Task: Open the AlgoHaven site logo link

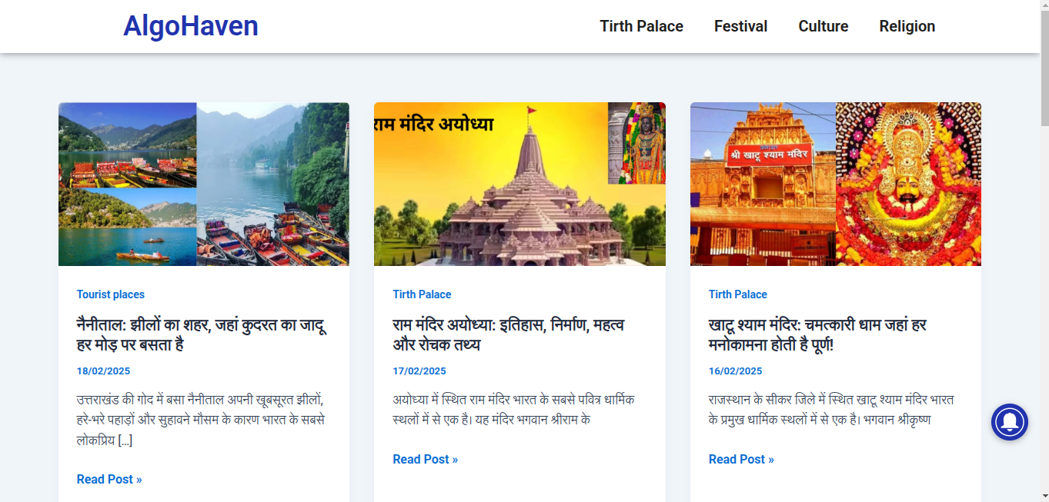Action: coord(191,26)
